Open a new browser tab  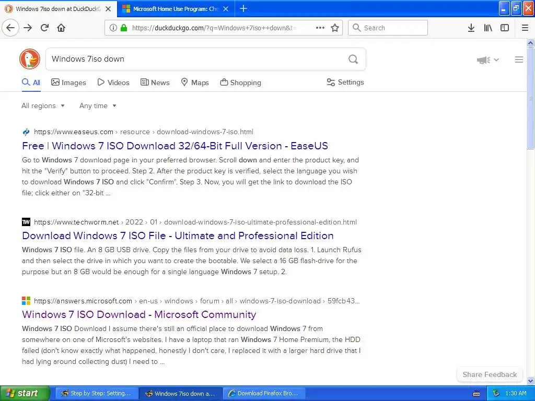(x=243, y=8)
